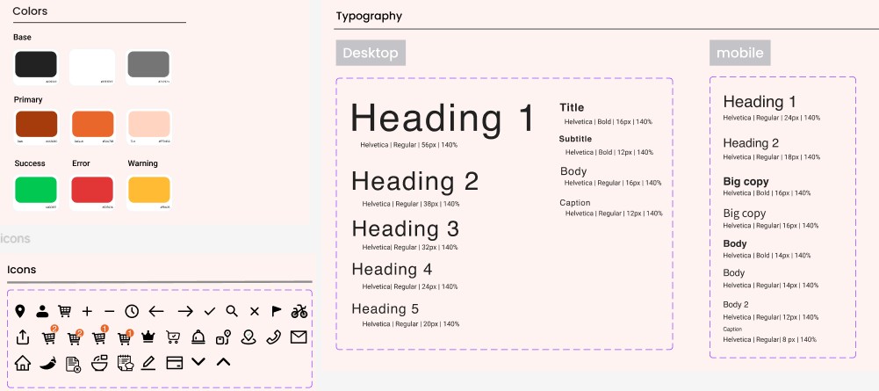This screenshot has height=391, width=879.
Task: Select the checkmark icon
Action: [210, 311]
